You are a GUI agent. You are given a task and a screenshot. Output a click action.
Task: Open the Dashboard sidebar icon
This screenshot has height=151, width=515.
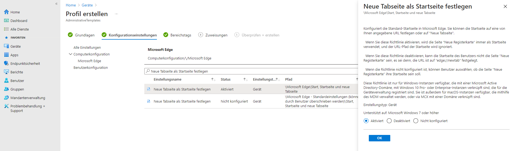coord(6,21)
